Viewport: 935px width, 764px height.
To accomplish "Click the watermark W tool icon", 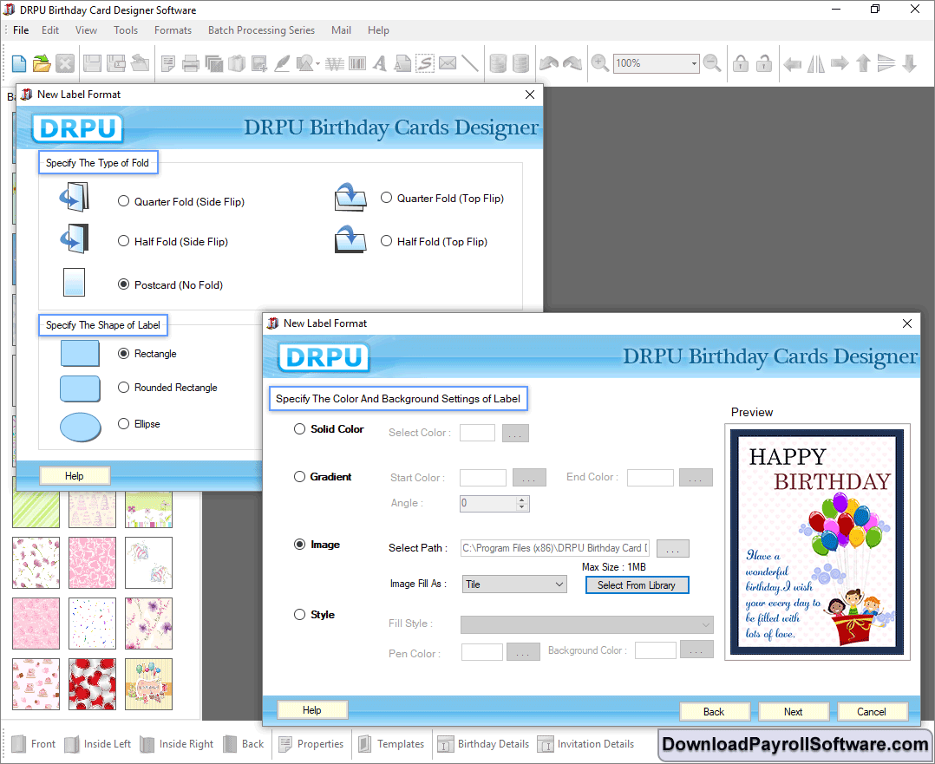I will (335, 63).
